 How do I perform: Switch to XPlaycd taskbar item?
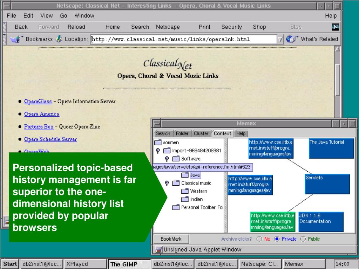pos(85,264)
